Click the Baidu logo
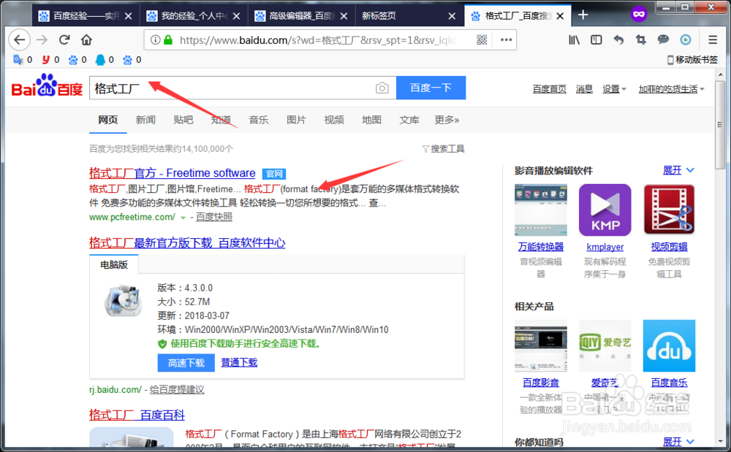The width and height of the screenshot is (731, 452). click(x=47, y=86)
